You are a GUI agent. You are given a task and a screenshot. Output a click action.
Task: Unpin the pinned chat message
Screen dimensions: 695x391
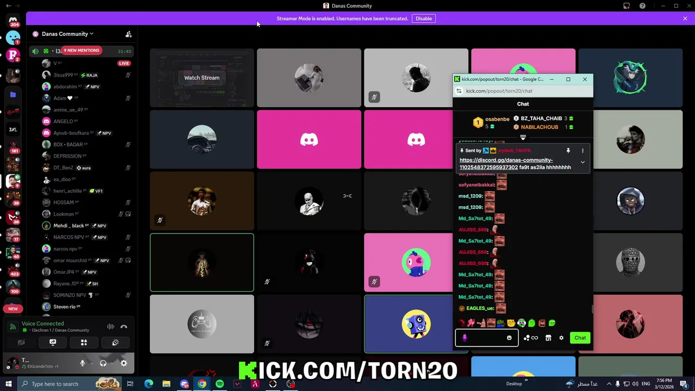coord(568,150)
